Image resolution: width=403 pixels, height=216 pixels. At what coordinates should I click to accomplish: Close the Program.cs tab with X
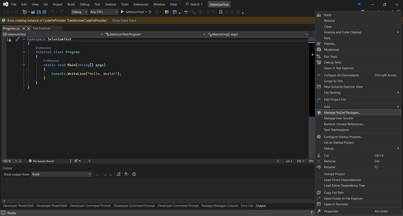pos(28,28)
